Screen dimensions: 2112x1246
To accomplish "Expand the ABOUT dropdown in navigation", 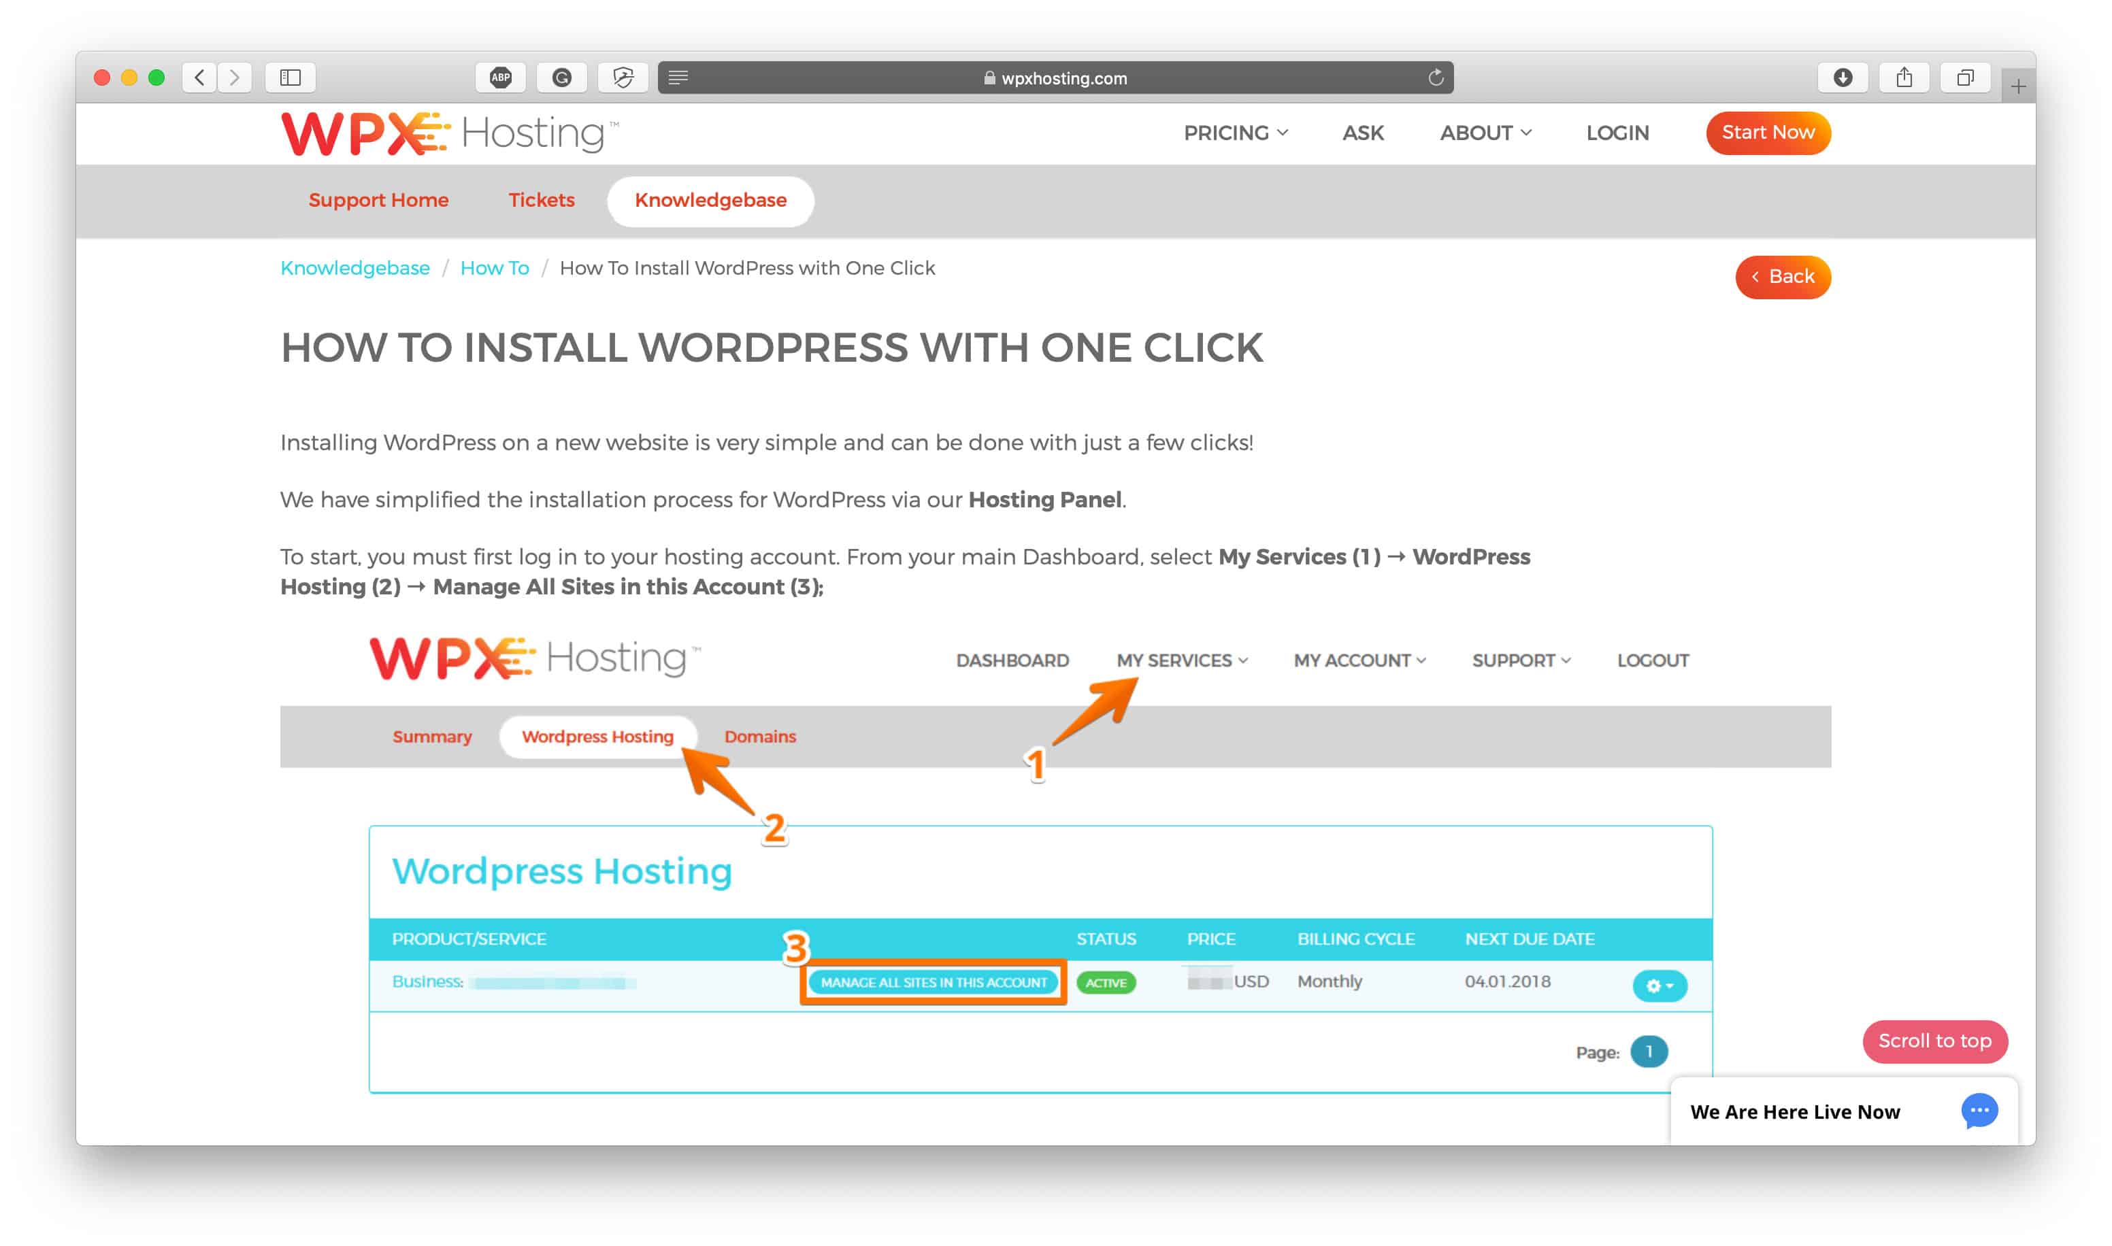I will pyautogui.click(x=1485, y=132).
